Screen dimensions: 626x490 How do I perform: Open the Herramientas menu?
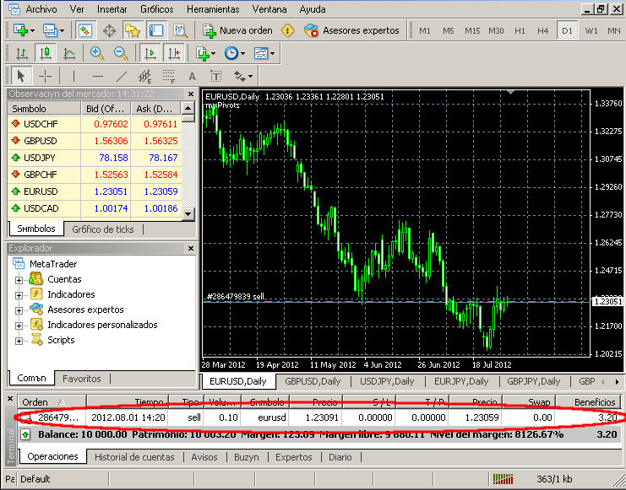tap(212, 9)
